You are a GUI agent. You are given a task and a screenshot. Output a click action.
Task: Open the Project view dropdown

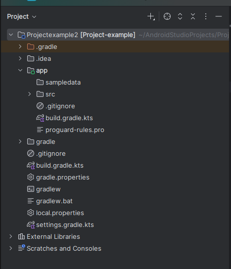21,17
